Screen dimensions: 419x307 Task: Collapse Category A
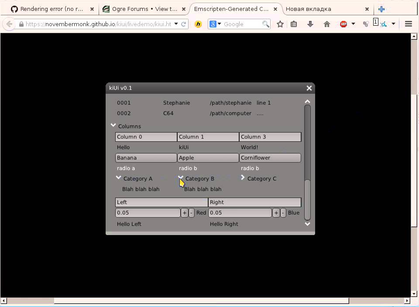click(x=119, y=177)
